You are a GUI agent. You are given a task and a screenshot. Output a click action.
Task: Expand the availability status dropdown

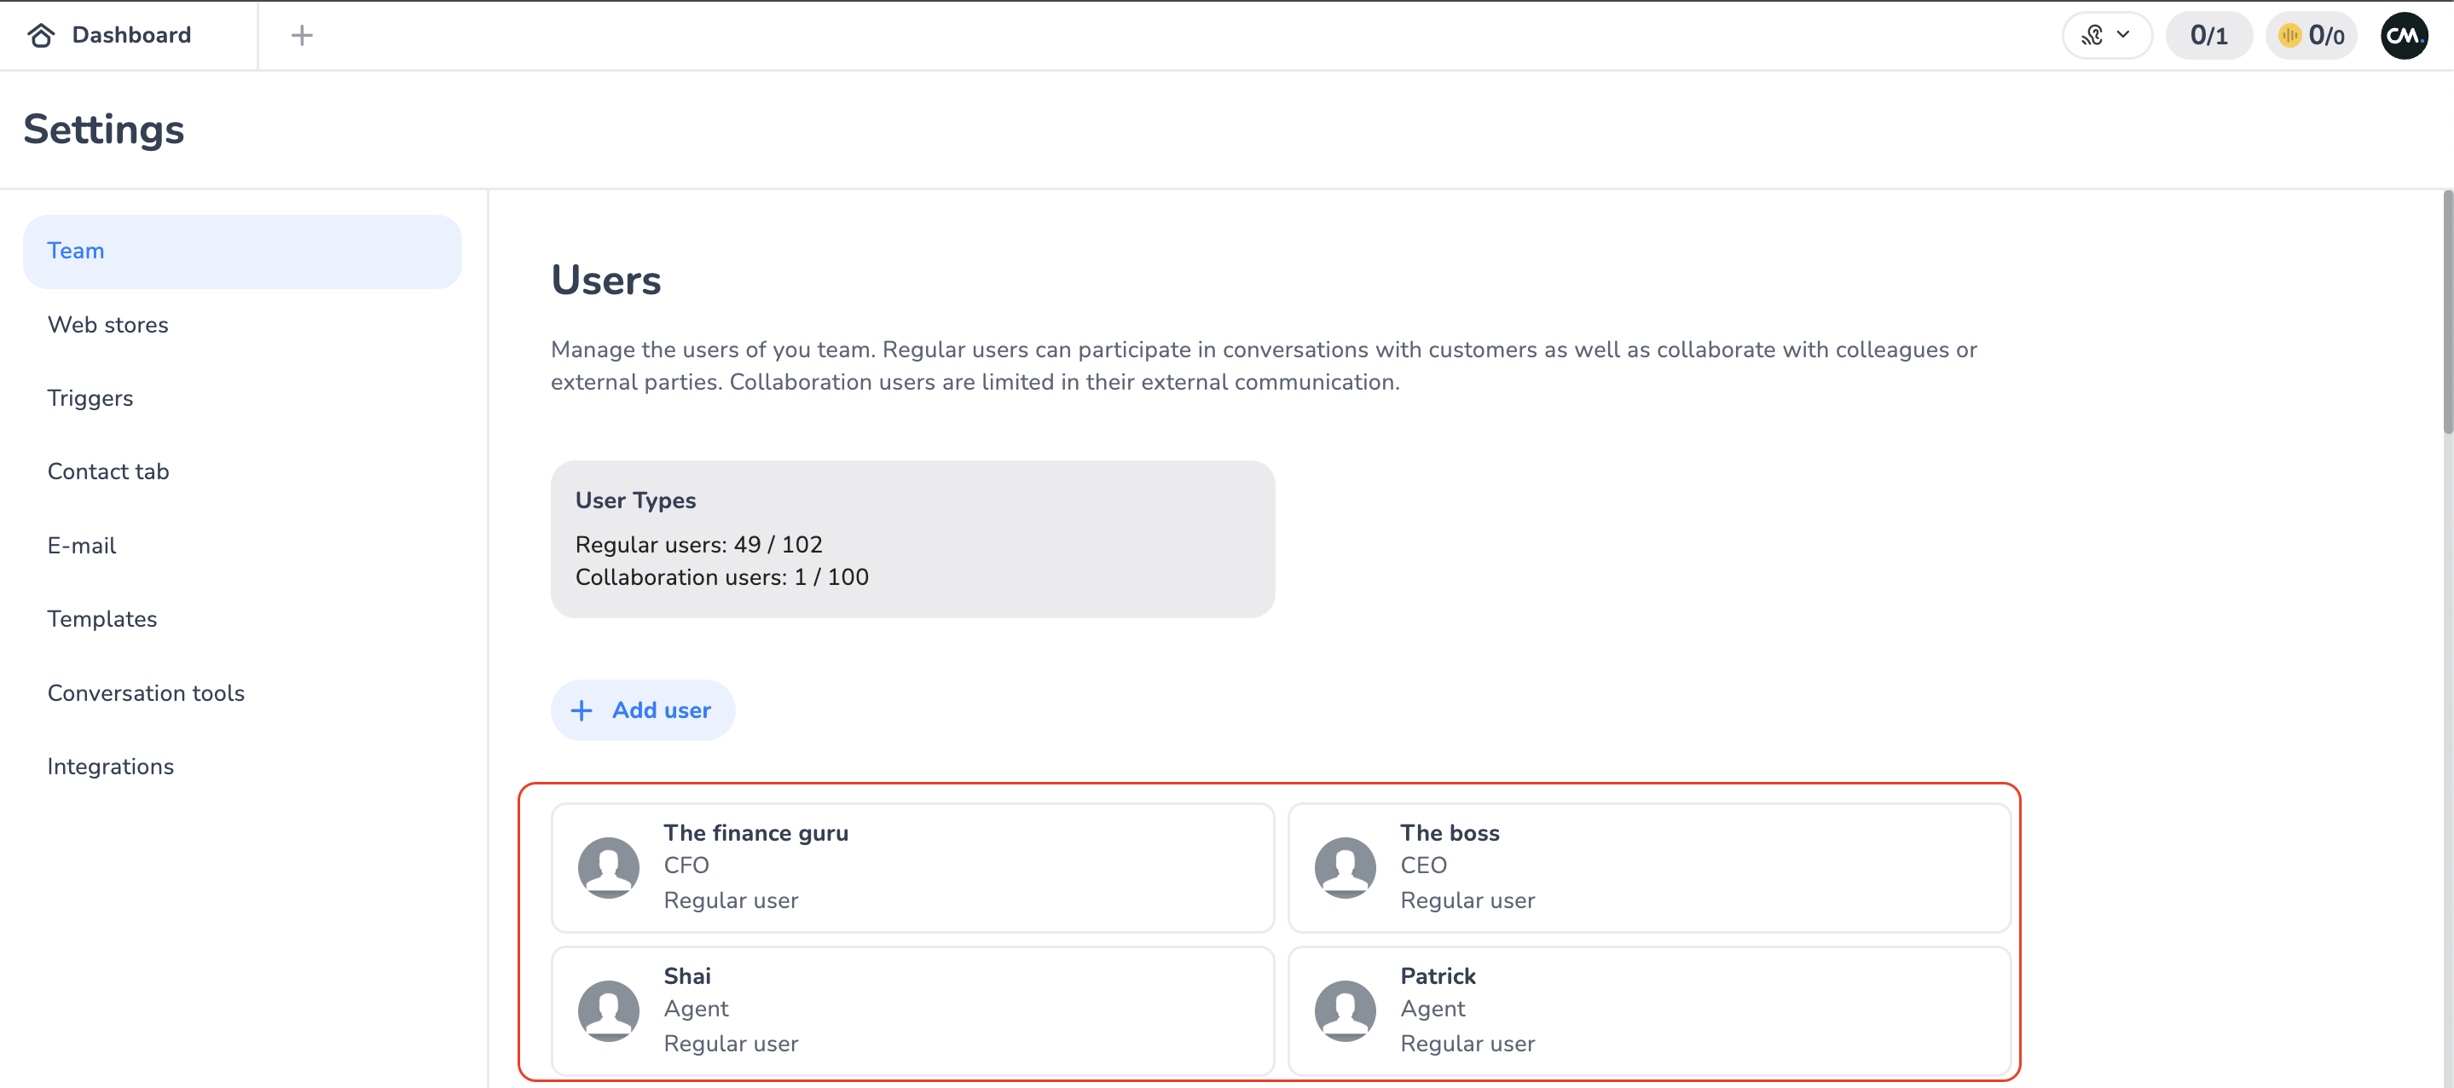(x=2106, y=35)
